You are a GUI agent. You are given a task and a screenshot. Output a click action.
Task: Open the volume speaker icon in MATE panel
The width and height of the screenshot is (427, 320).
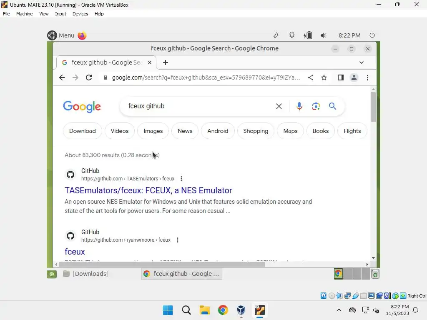323,35
